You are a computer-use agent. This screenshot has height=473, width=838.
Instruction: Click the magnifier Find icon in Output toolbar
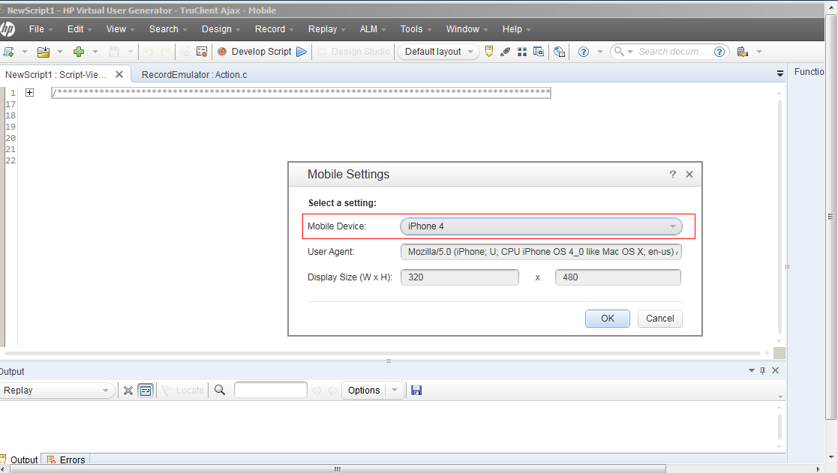[220, 391]
